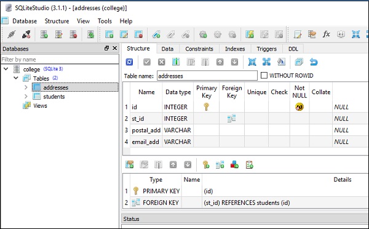Open the Help menu

(x=126, y=21)
